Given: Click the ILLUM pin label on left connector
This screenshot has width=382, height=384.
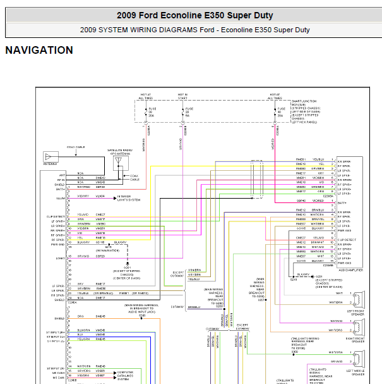Looking at the screenshot, I should tap(61, 199).
